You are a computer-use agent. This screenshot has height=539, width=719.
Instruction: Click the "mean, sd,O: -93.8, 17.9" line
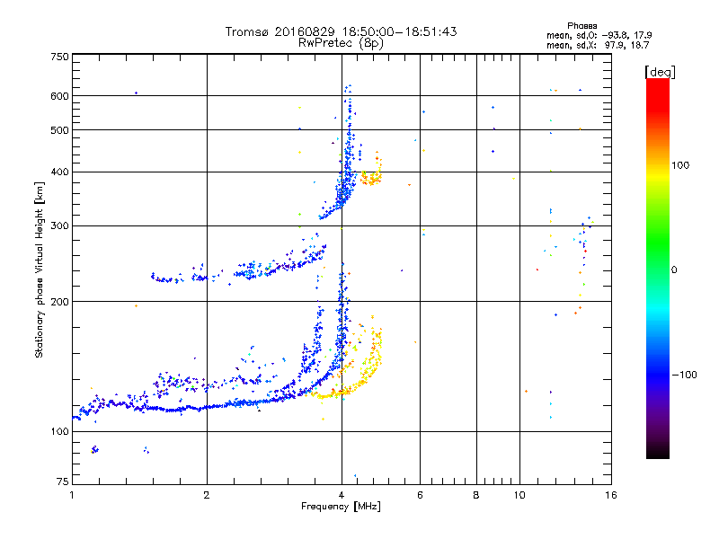pyautogui.click(x=599, y=35)
